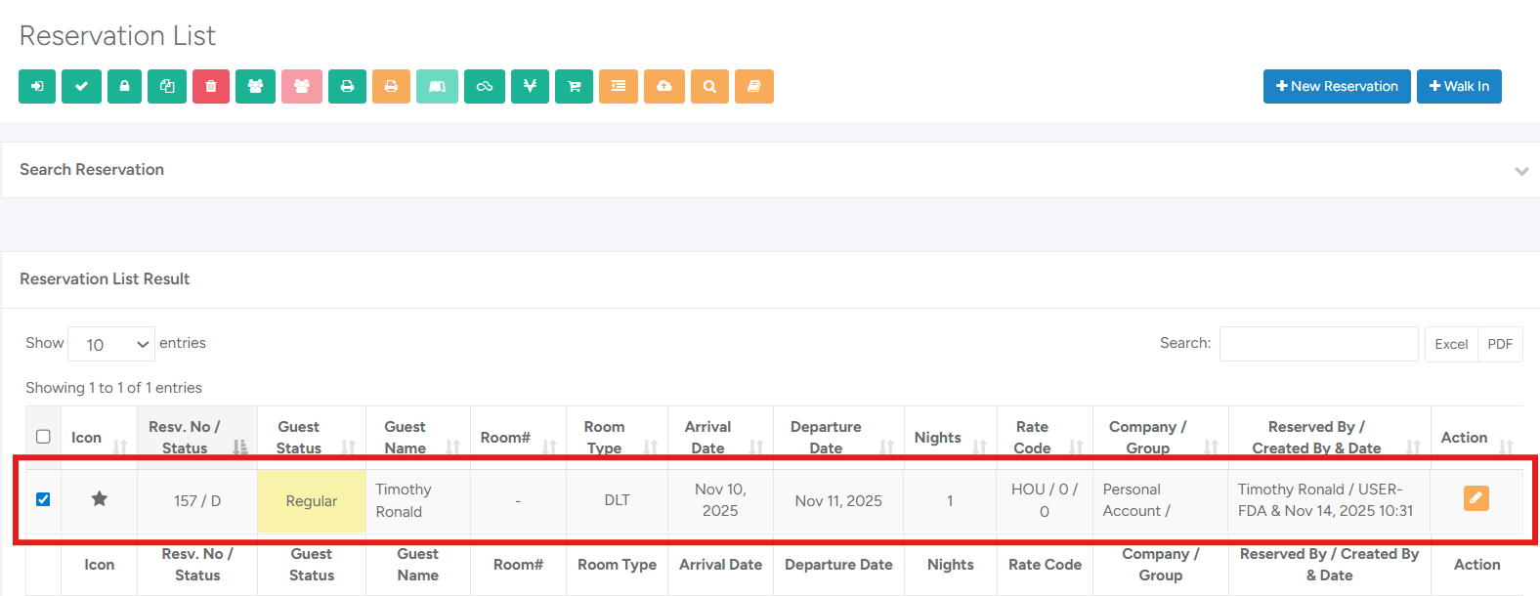This screenshot has height=596, width=1540.
Task: Sort table by Guest Name column
Action: [x=416, y=437]
